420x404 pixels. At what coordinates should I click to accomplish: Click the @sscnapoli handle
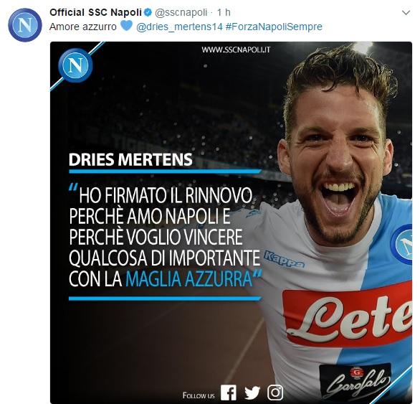tap(181, 12)
